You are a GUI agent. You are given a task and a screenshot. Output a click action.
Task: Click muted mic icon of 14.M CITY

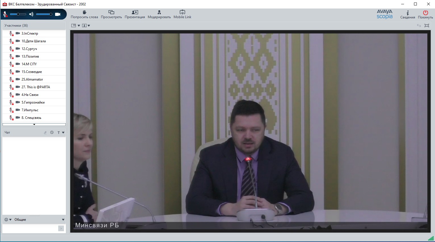(x=11, y=64)
